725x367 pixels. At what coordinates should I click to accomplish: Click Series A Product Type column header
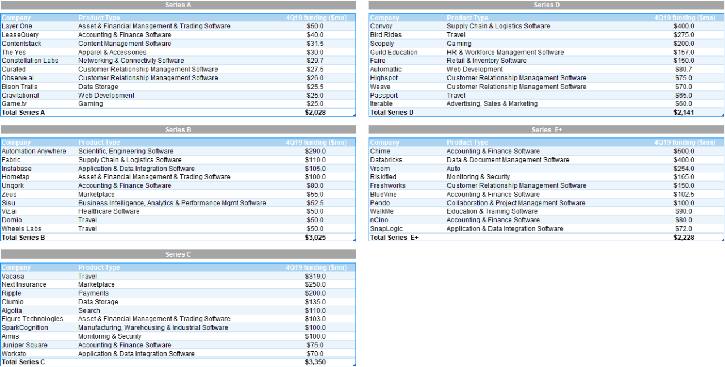(99, 18)
